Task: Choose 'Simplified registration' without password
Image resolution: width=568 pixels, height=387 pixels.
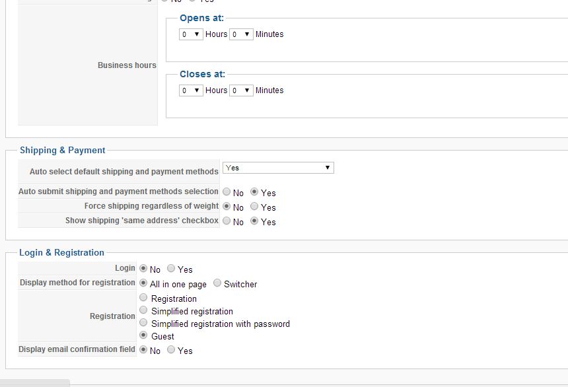Action: [x=143, y=310]
